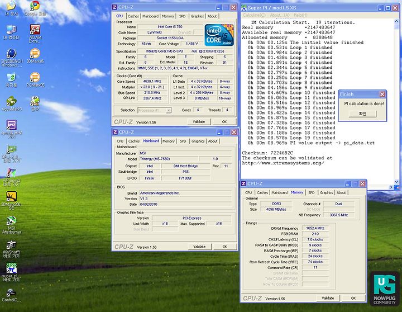Open AquaMark3 desktop shortcut
Viewport: 402px width, 312px height.
[x=12, y=104]
